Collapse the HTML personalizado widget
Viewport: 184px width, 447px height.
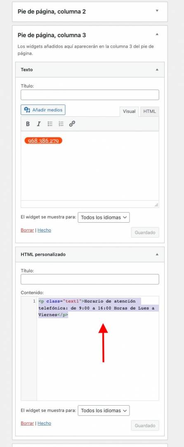coord(157,254)
